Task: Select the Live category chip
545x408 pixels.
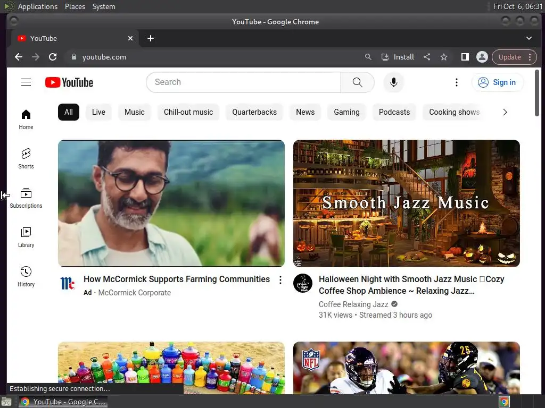Action: coord(98,112)
